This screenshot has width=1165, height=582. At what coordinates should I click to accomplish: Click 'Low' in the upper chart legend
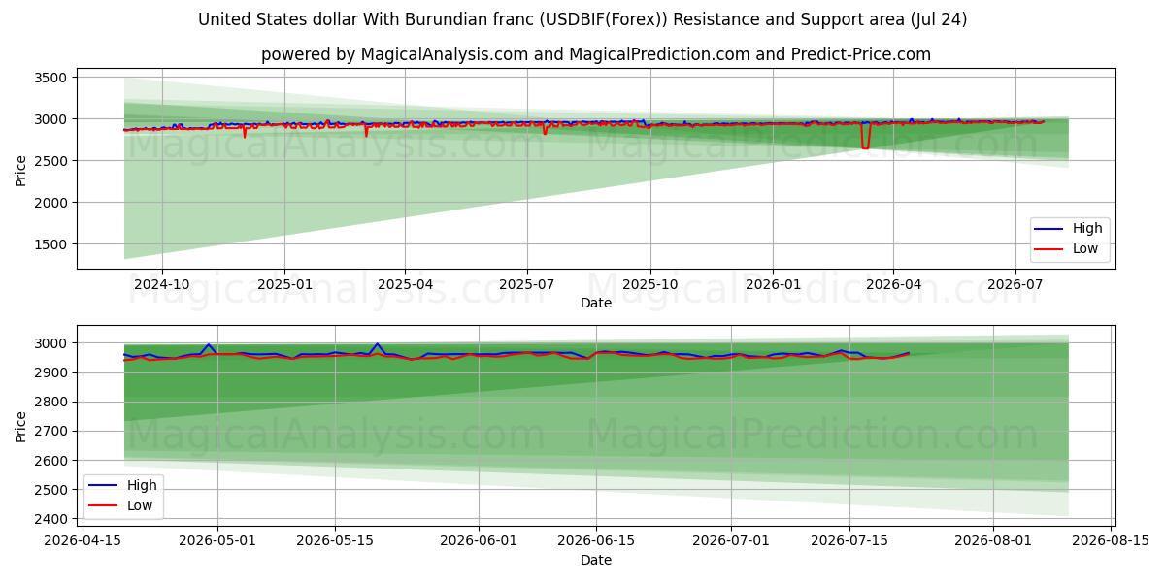point(1085,249)
